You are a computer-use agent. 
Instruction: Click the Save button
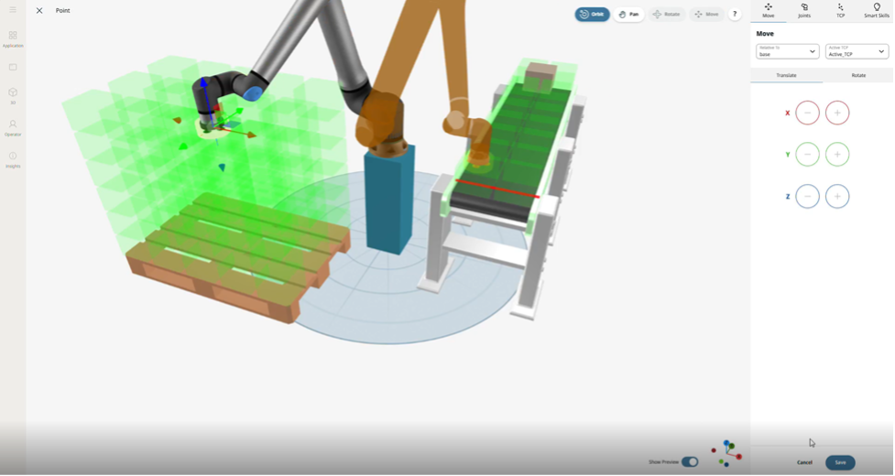840,462
